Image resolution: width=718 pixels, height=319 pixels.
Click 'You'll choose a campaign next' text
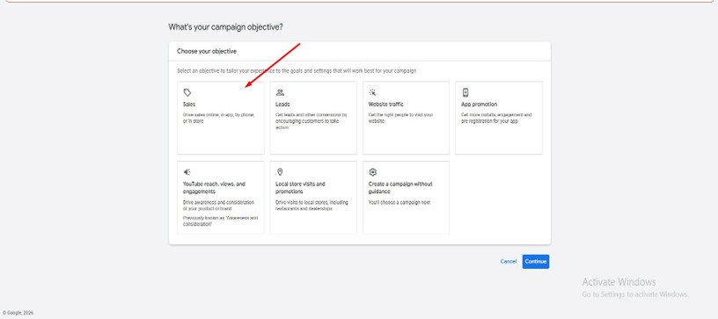pos(399,202)
